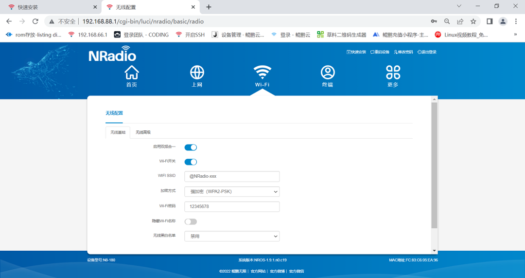
Task: Go back with the browser back arrow
Action: [x=9, y=21]
